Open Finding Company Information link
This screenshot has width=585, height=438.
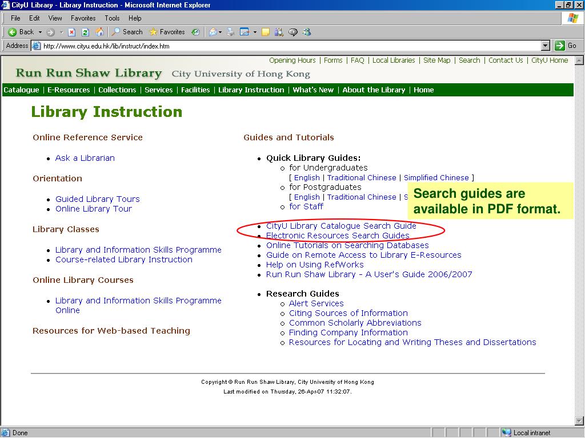348,332
